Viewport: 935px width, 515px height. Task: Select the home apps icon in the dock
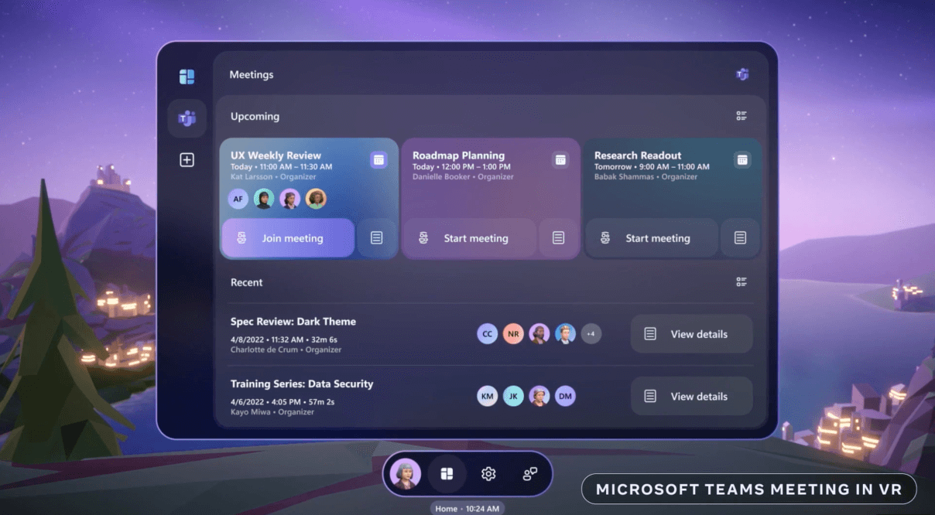point(447,474)
